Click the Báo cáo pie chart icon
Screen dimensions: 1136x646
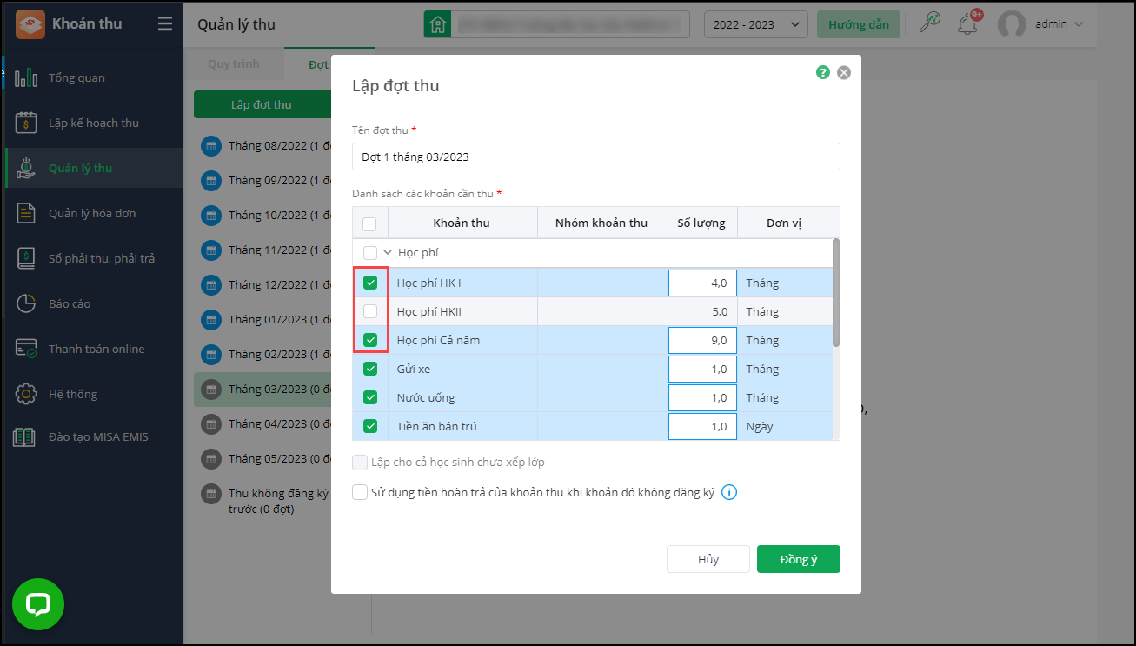(x=26, y=303)
